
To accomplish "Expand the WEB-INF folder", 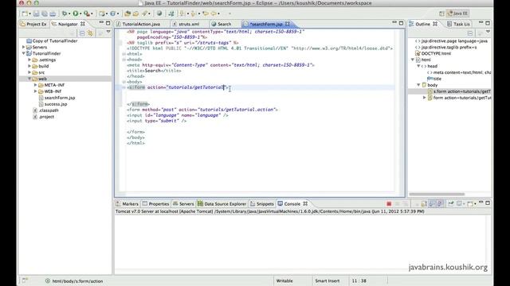I will pyautogui.click(x=35, y=91).
